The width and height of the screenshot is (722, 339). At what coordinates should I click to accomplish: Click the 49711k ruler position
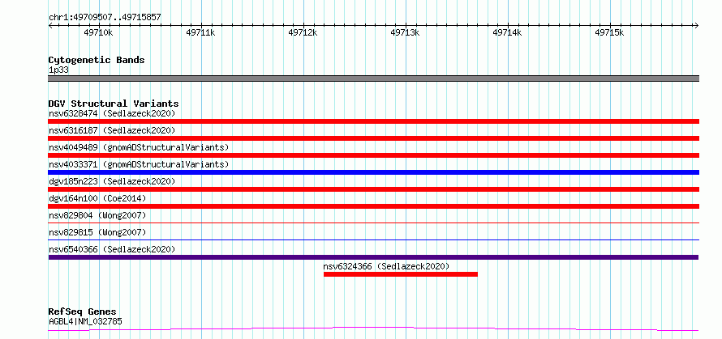[x=200, y=32]
